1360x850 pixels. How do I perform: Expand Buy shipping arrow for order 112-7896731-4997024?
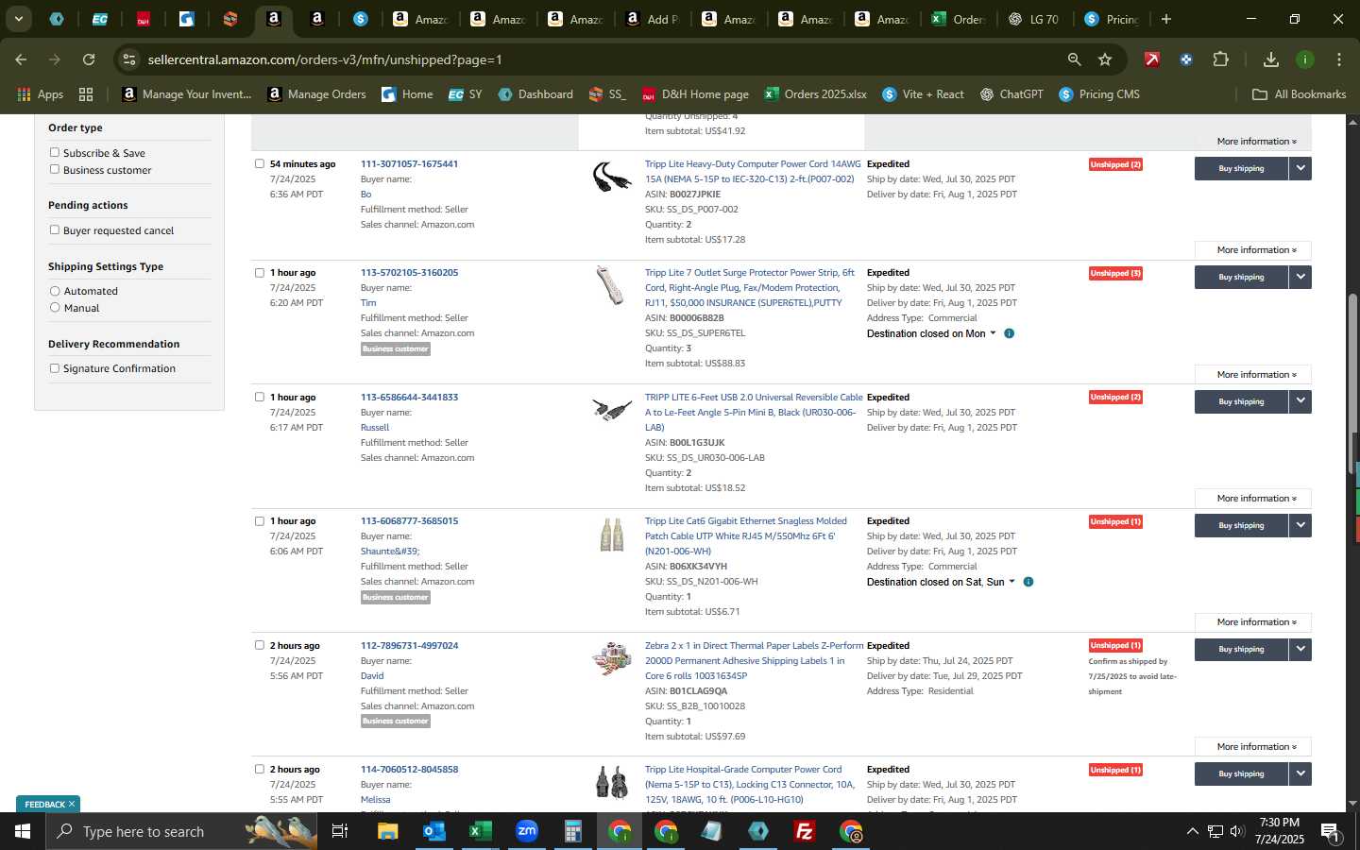click(1300, 649)
